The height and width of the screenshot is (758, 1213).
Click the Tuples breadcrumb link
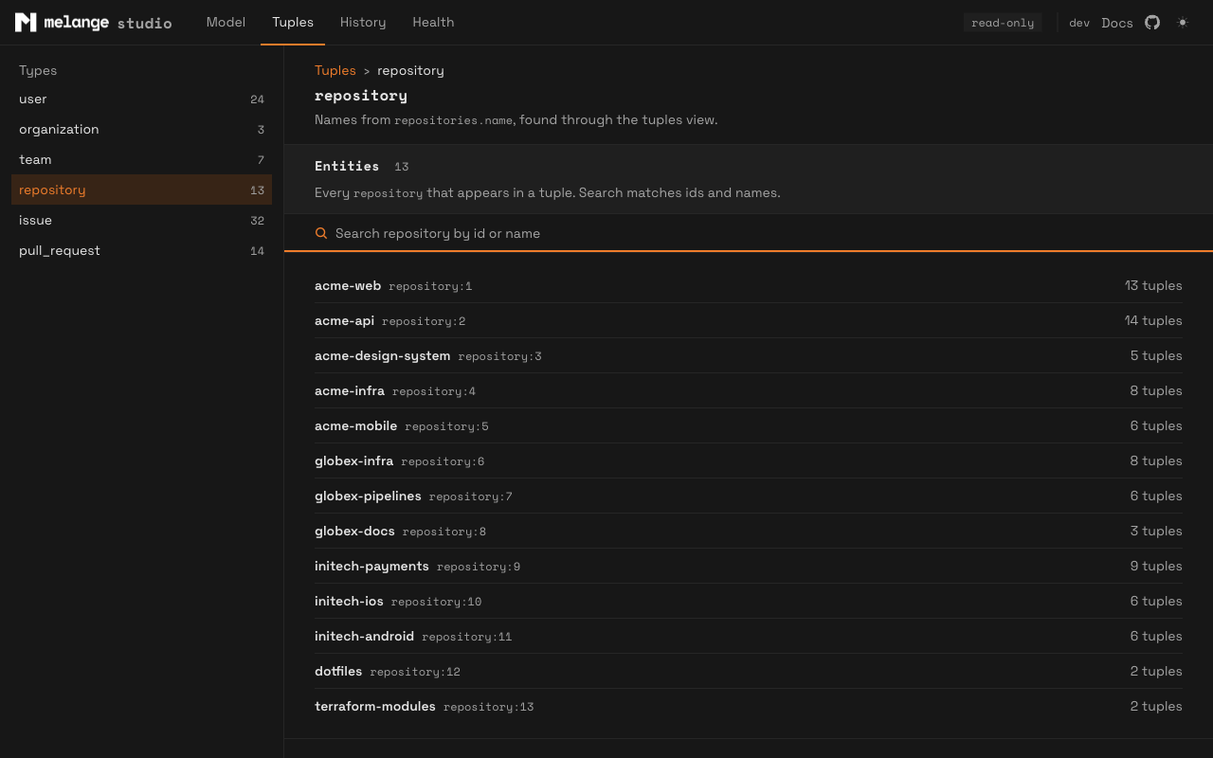click(335, 70)
